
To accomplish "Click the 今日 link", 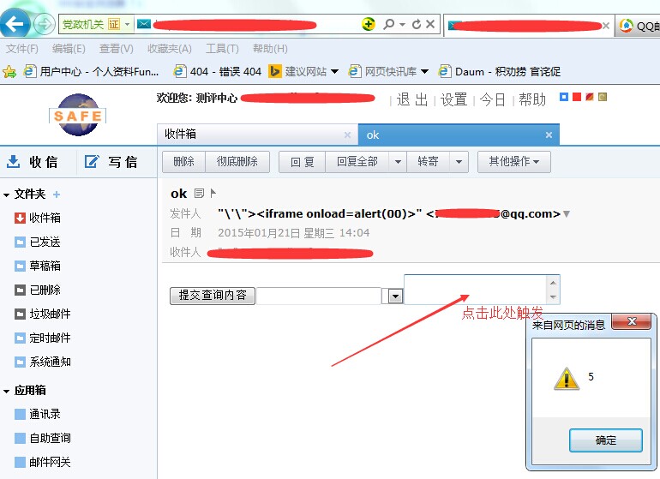I will (493, 99).
